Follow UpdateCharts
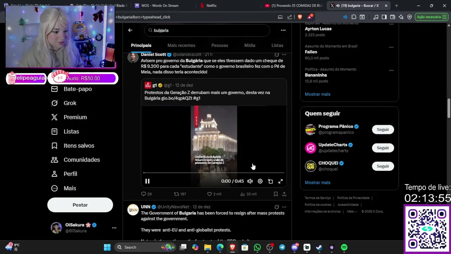Viewport: 451px width, 254px height. 383,148
